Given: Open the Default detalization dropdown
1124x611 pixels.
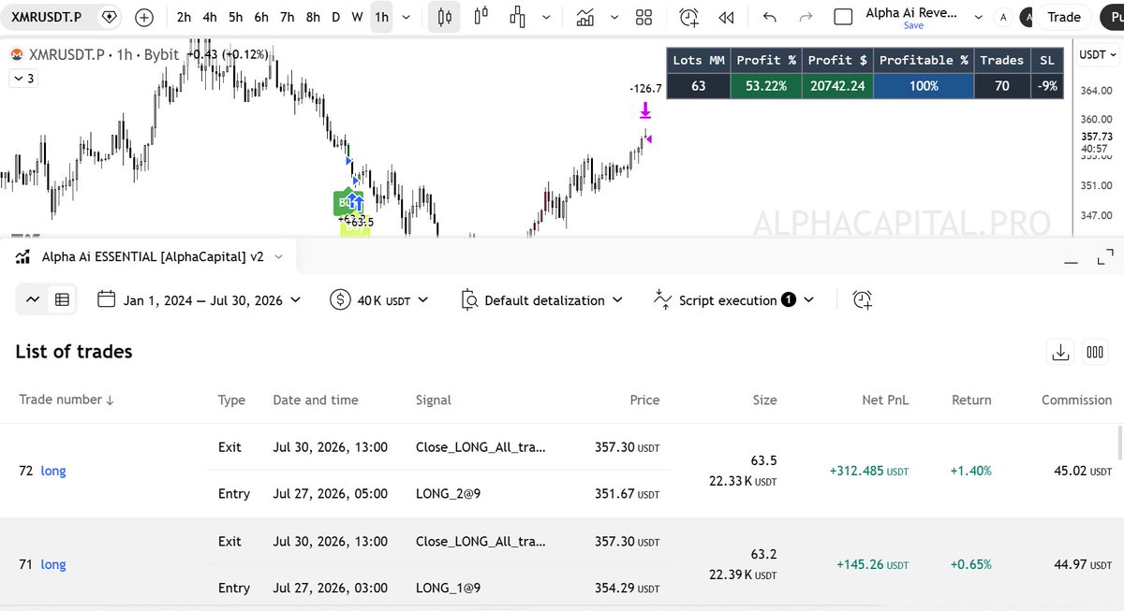Looking at the screenshot, I should (x=542, y=300).
